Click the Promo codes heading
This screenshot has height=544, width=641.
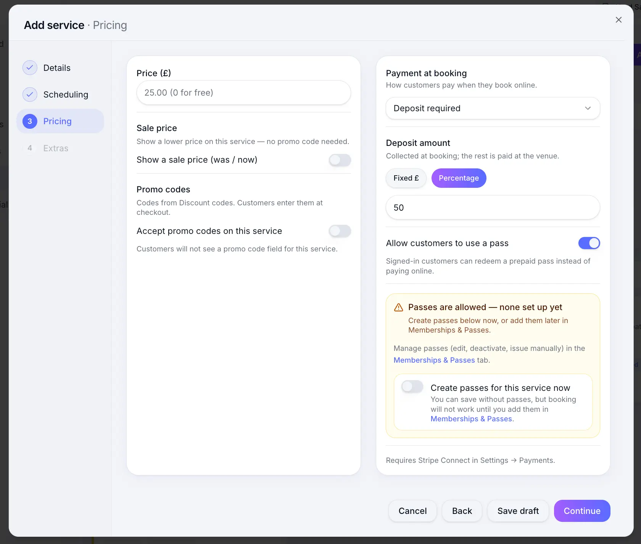coord(163,189)
